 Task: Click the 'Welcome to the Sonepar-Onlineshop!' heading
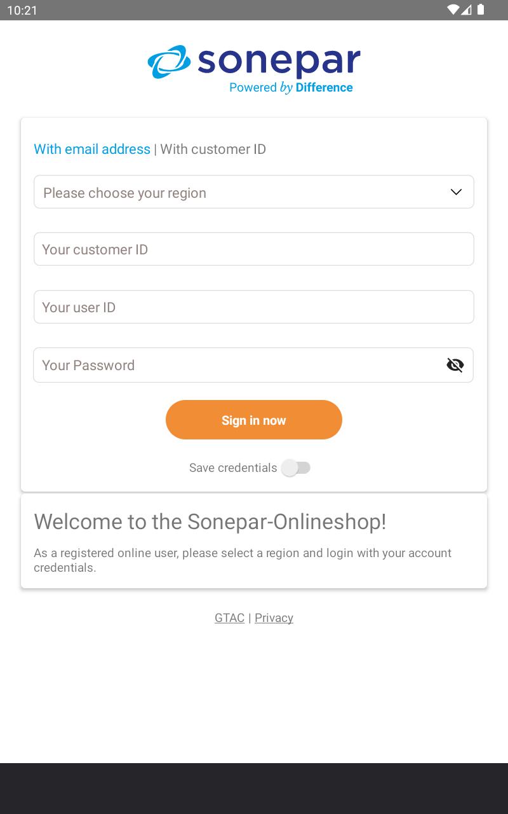210,521
